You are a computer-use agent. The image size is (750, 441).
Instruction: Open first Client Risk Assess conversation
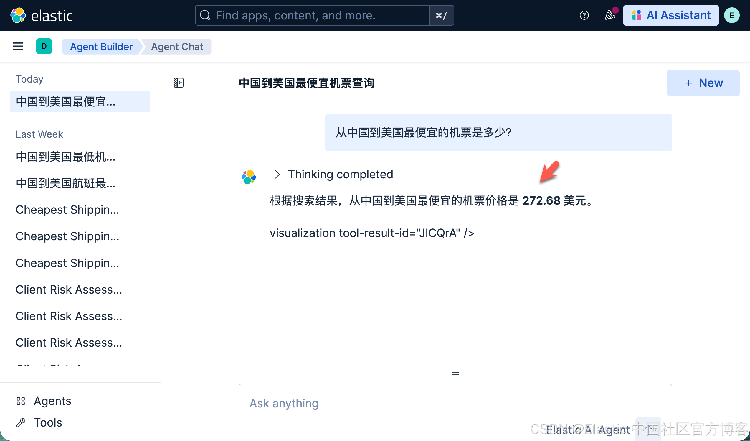(69, 289)
